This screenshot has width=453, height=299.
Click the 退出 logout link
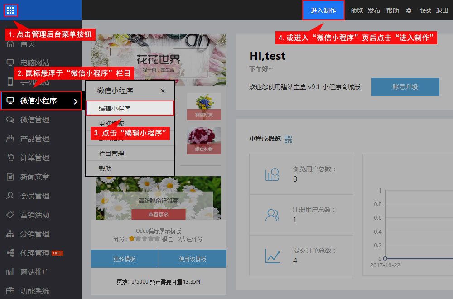(442, 10)
